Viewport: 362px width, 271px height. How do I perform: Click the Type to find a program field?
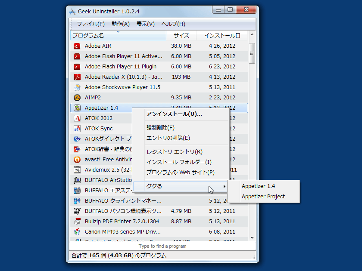(x=162, y=246)
